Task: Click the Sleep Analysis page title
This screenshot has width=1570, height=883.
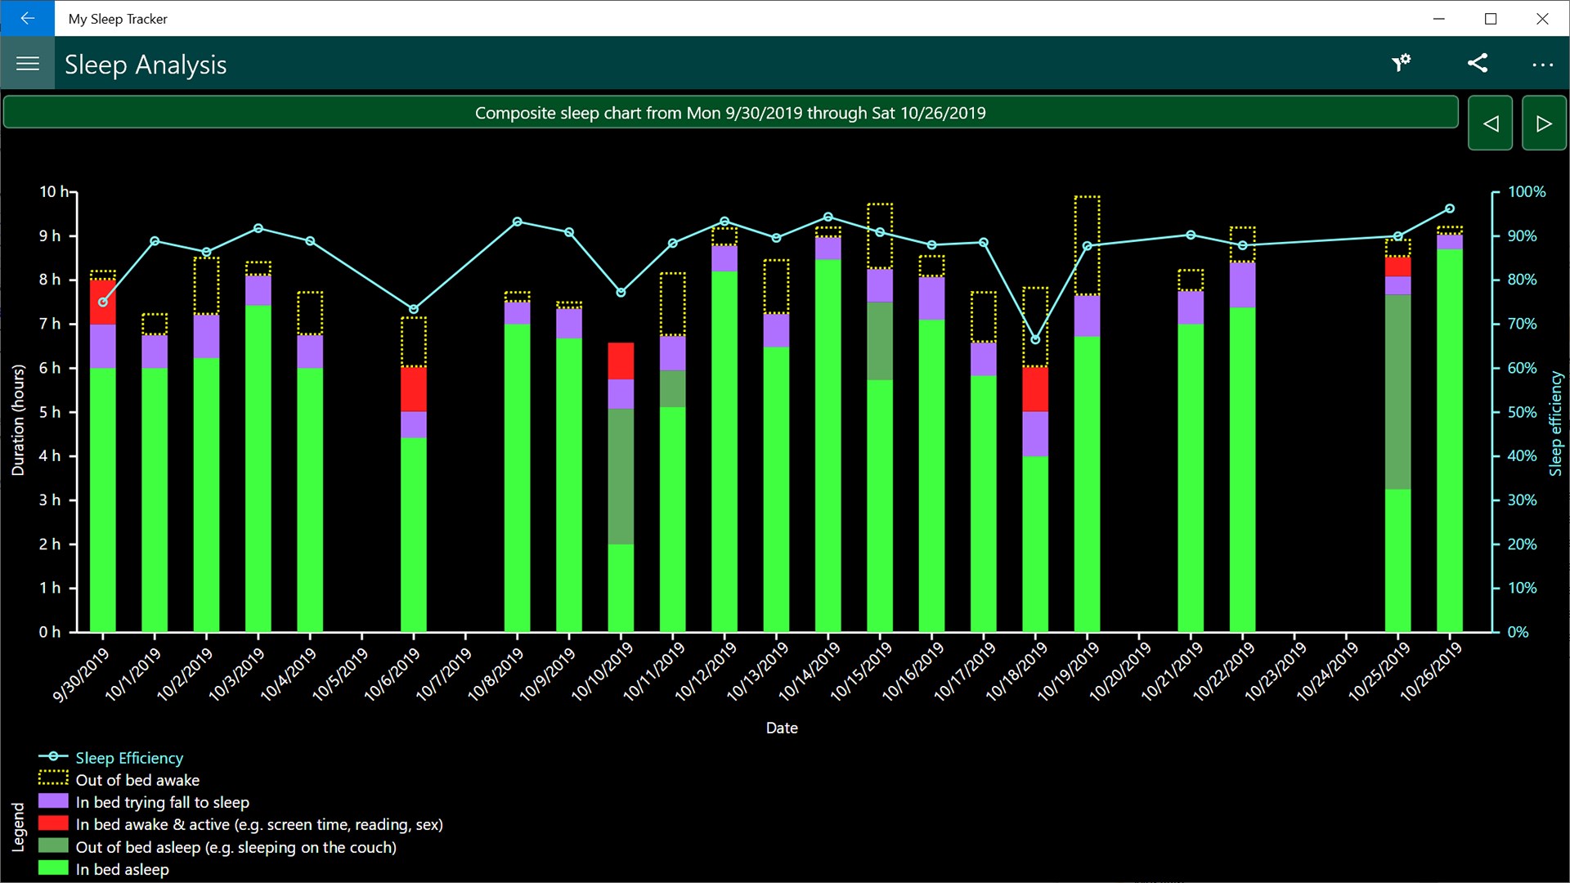Action: pyautogui.click(x=146, y=65)
